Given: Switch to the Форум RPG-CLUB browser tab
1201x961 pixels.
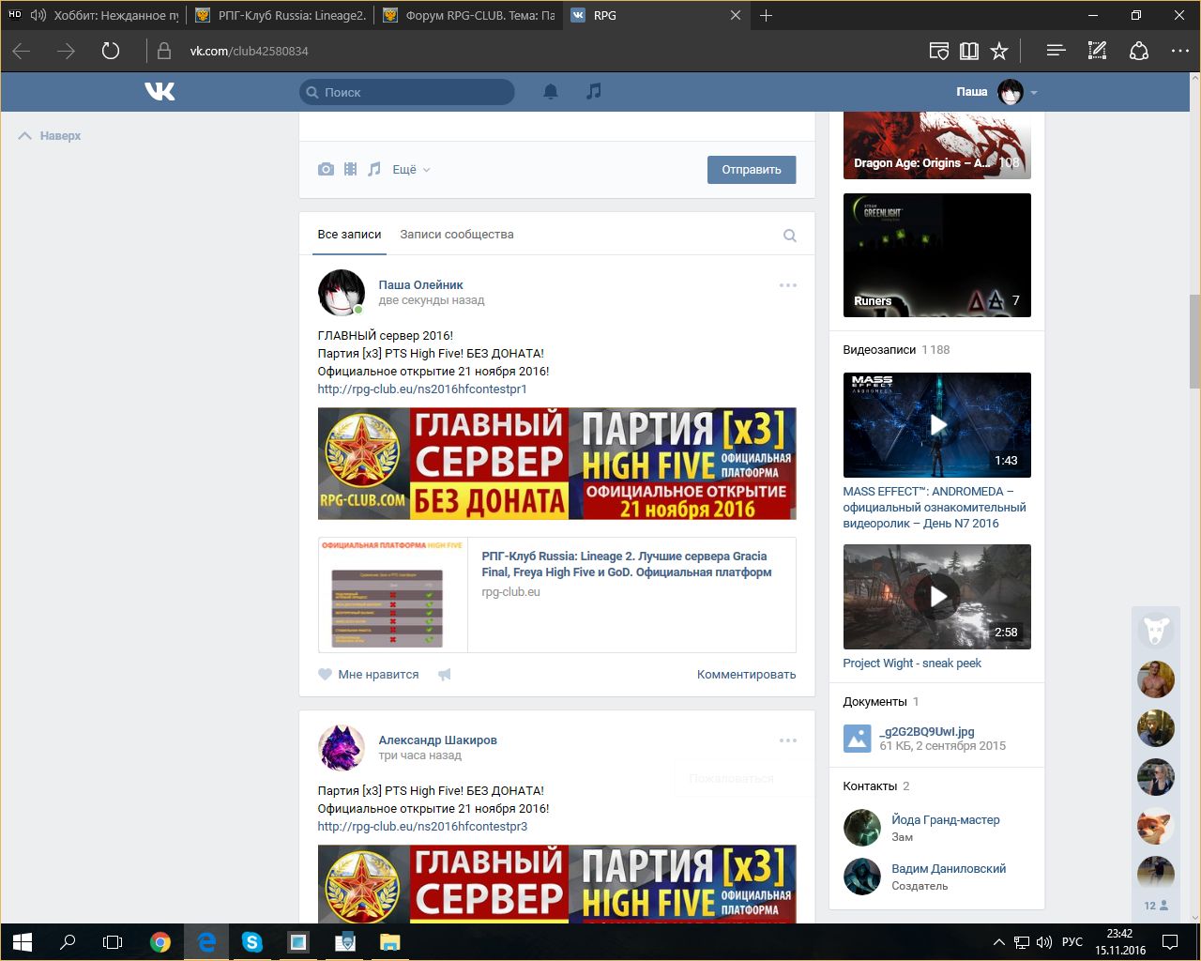Looking at the screenshot, I should pyautogui.click(x=469, y=15).
